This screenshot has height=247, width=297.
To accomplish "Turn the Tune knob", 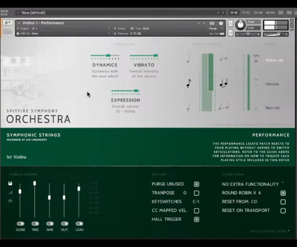I will (x=240, y=25).
